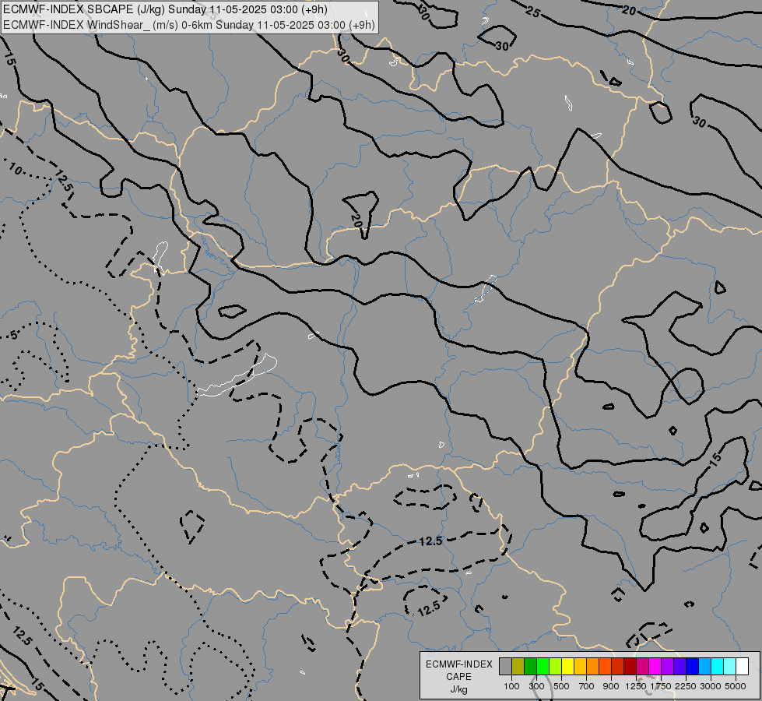The image size is (762, 701).
Task: Click the legend value '1250'
Action: point(636,686)
